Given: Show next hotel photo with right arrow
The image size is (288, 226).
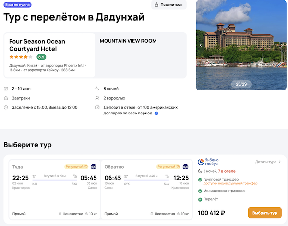Looking at the screenshot, I should 282,45.
